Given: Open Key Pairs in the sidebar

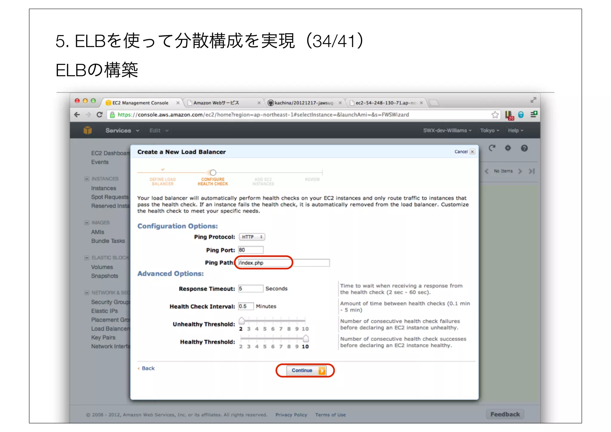Looking at the screenshot, I should (103, 337).
